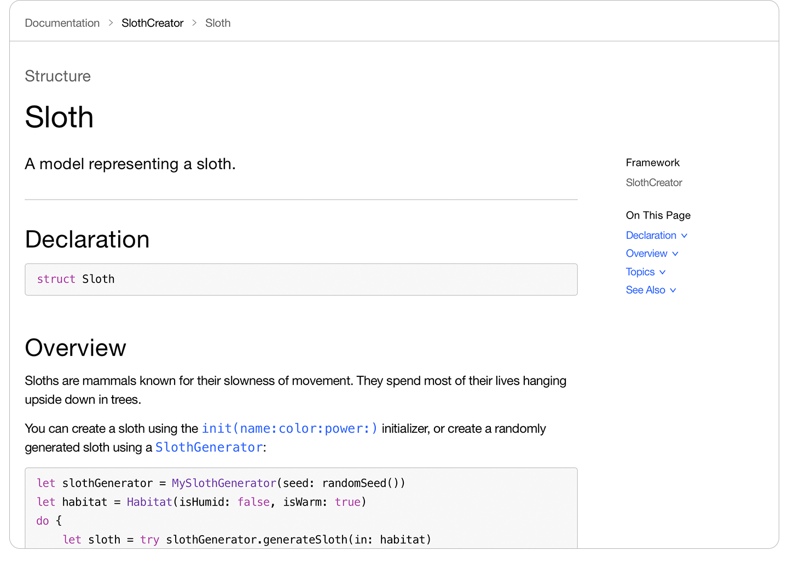Screen dimensions: 788x562
Task: Click the chevron beside Overview link
Action: point(675,254)
